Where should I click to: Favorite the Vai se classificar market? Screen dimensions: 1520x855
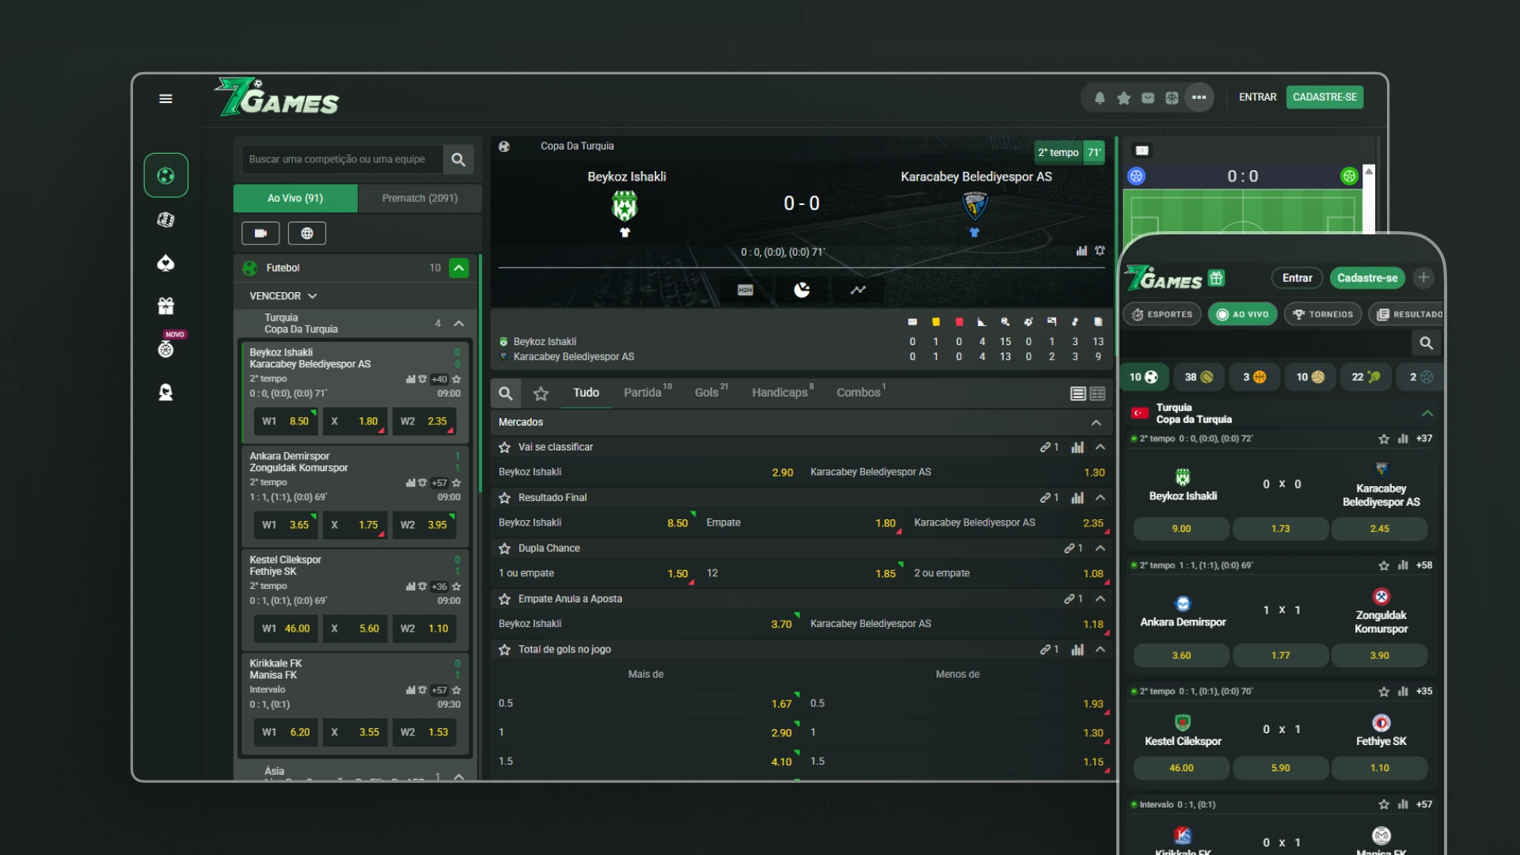504,447
